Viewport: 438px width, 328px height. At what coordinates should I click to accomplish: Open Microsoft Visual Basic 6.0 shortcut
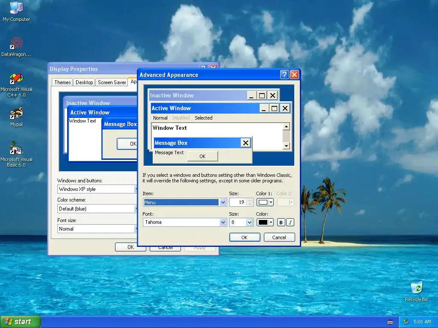[x=16, y=154]
